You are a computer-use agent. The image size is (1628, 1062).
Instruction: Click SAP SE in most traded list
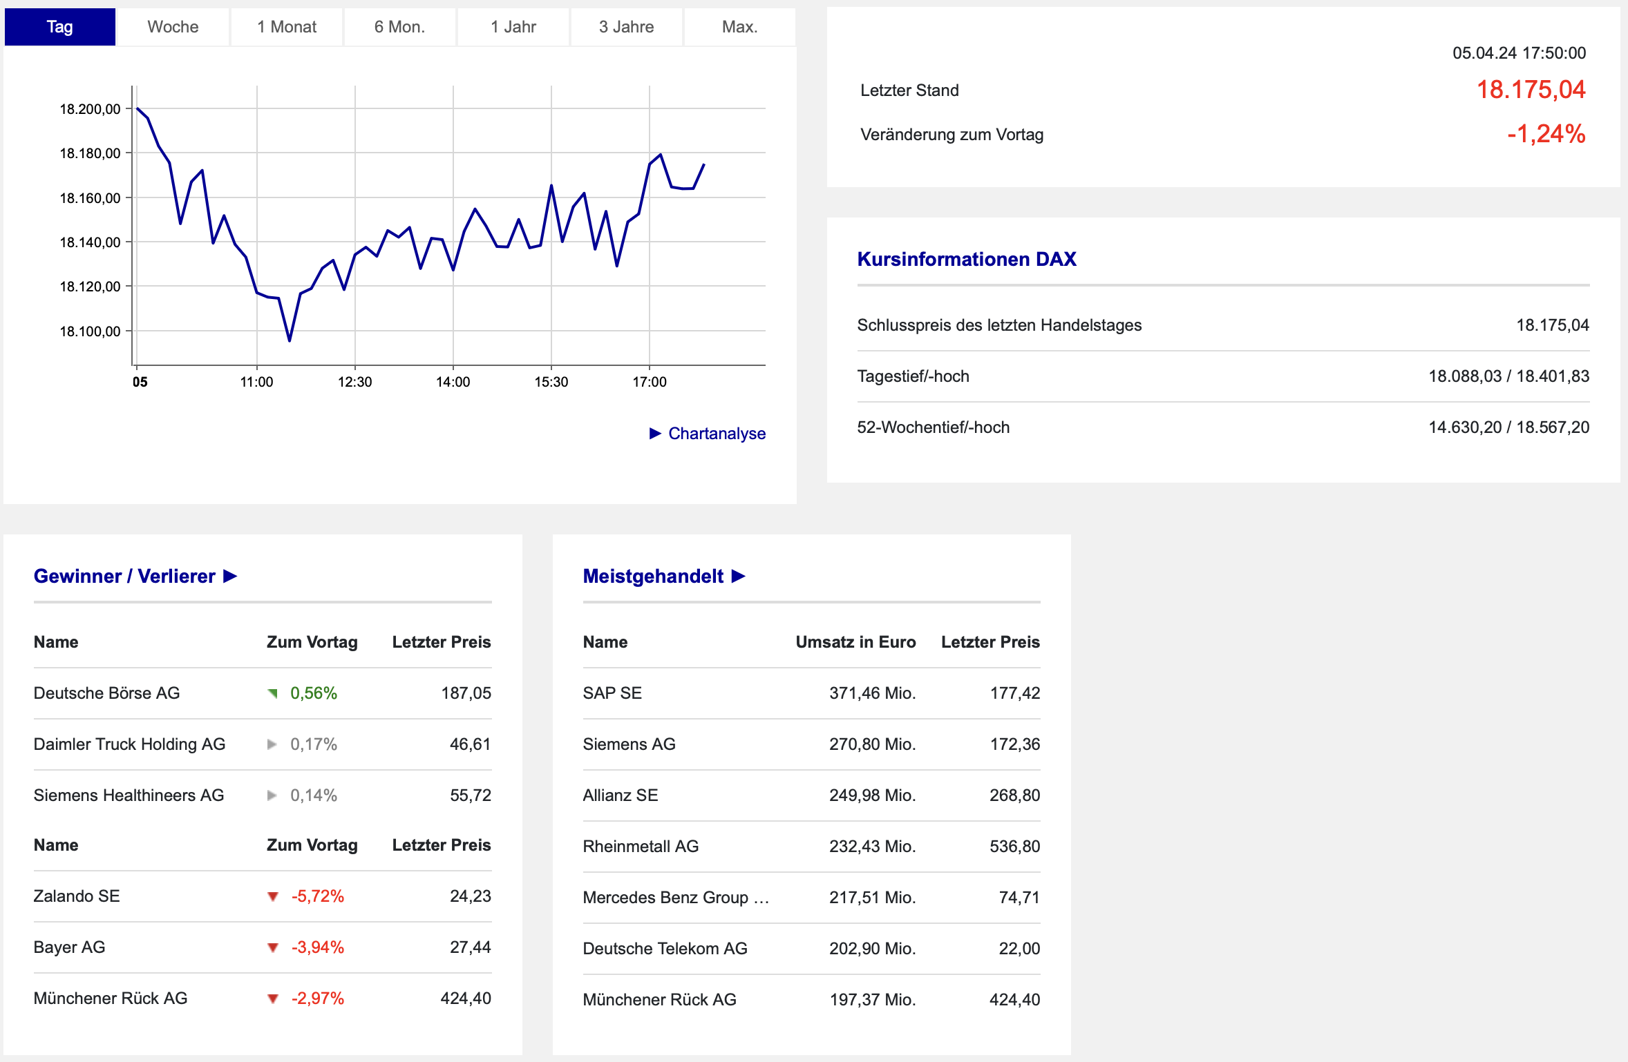click(612, 693)
